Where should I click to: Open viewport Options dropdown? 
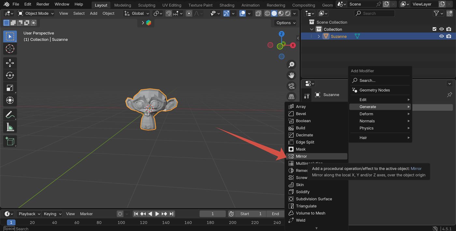pyautogui.click(x=285, y=23)
